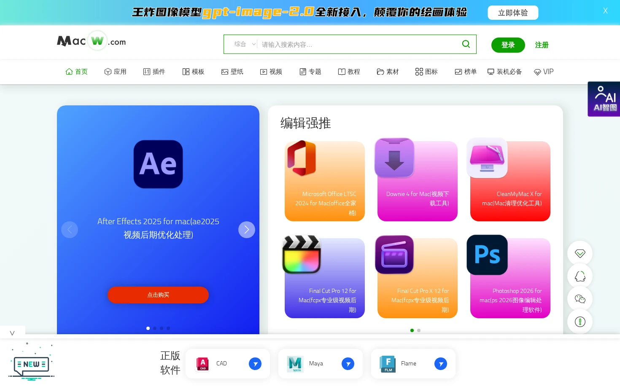Open the 插件 navigation tab
620x389 pixels.
(154, 72)
